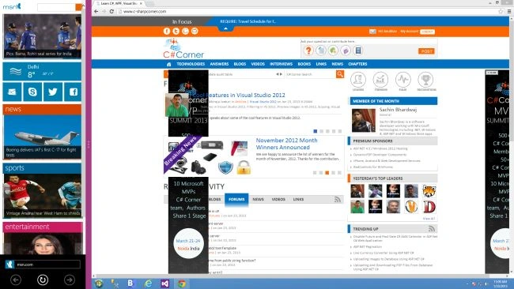Click the Chrome icon on the taskbar
Viewport: 514px width, 289px height.
pos(182,283)
